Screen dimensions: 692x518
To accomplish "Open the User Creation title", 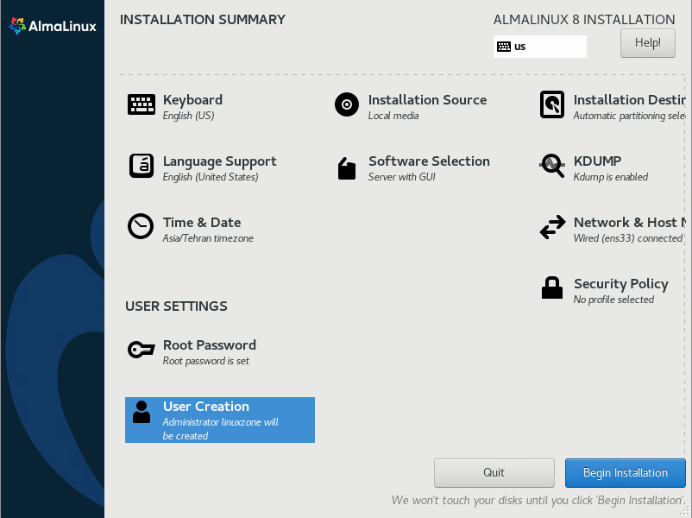I will click(206, 407).
